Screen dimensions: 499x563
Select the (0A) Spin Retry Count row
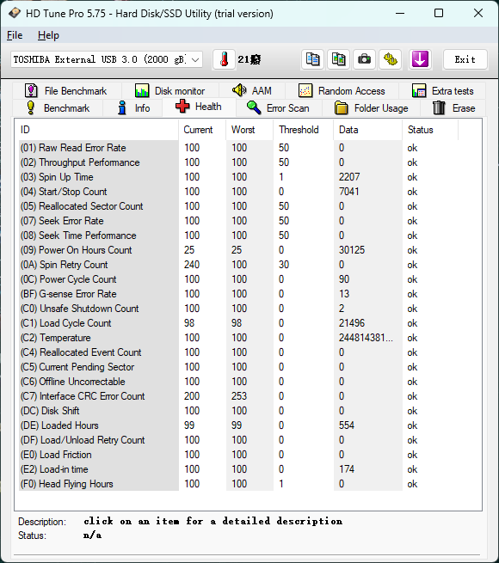238,265
